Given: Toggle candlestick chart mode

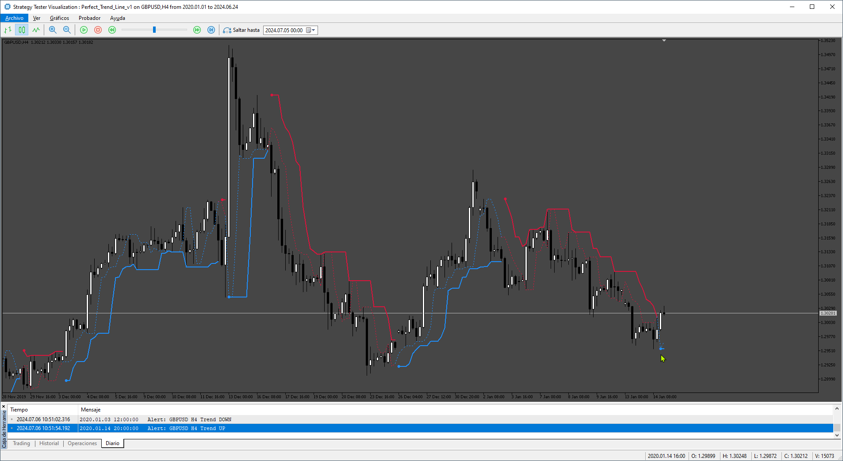Looking at the screenshot, I should pyautogui.click(x=22, y=30).
